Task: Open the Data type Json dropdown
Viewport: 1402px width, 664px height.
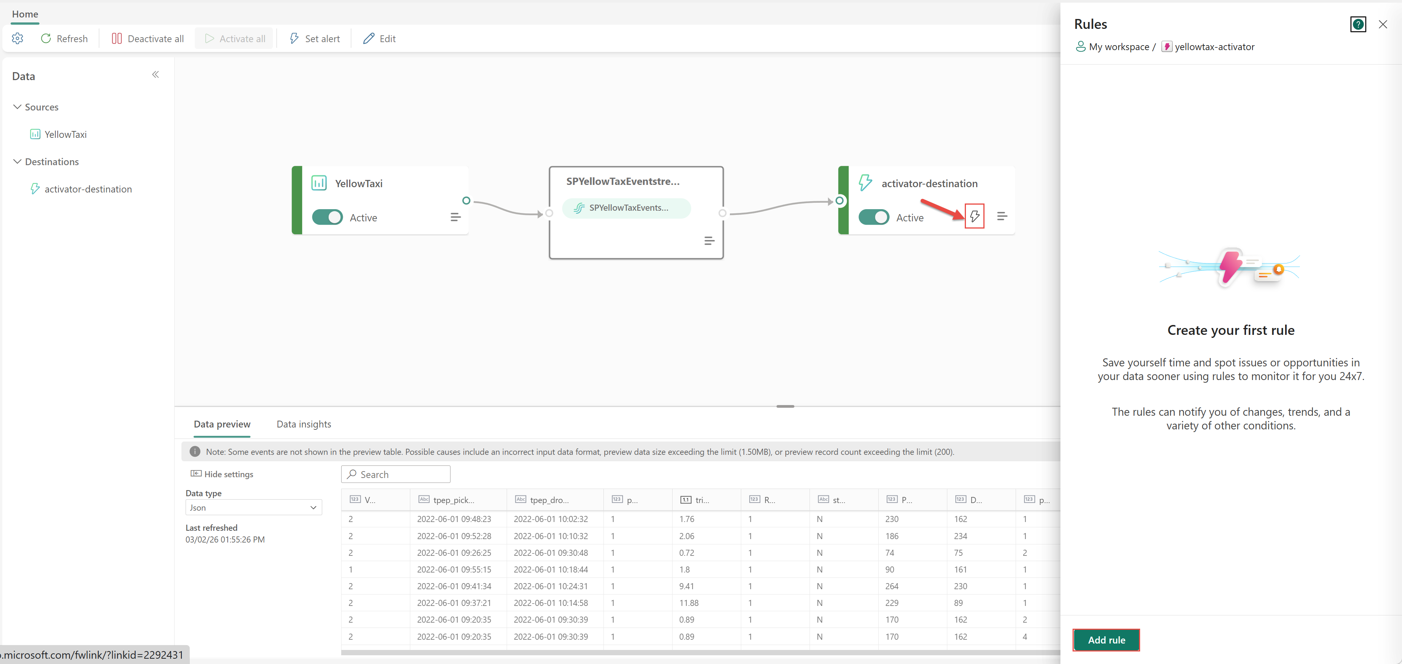Action: pos(253,507)
